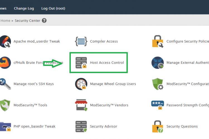Open the cPHulk Brute Force Protection text link
This screenshot has width=209, height=139.
pos(38,63)
